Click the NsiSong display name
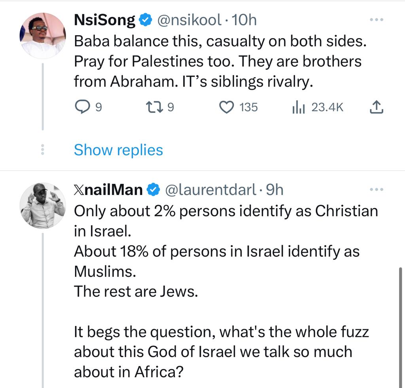Screen dimensions: 405x388 pyautogui.click(x=105, y=20)
